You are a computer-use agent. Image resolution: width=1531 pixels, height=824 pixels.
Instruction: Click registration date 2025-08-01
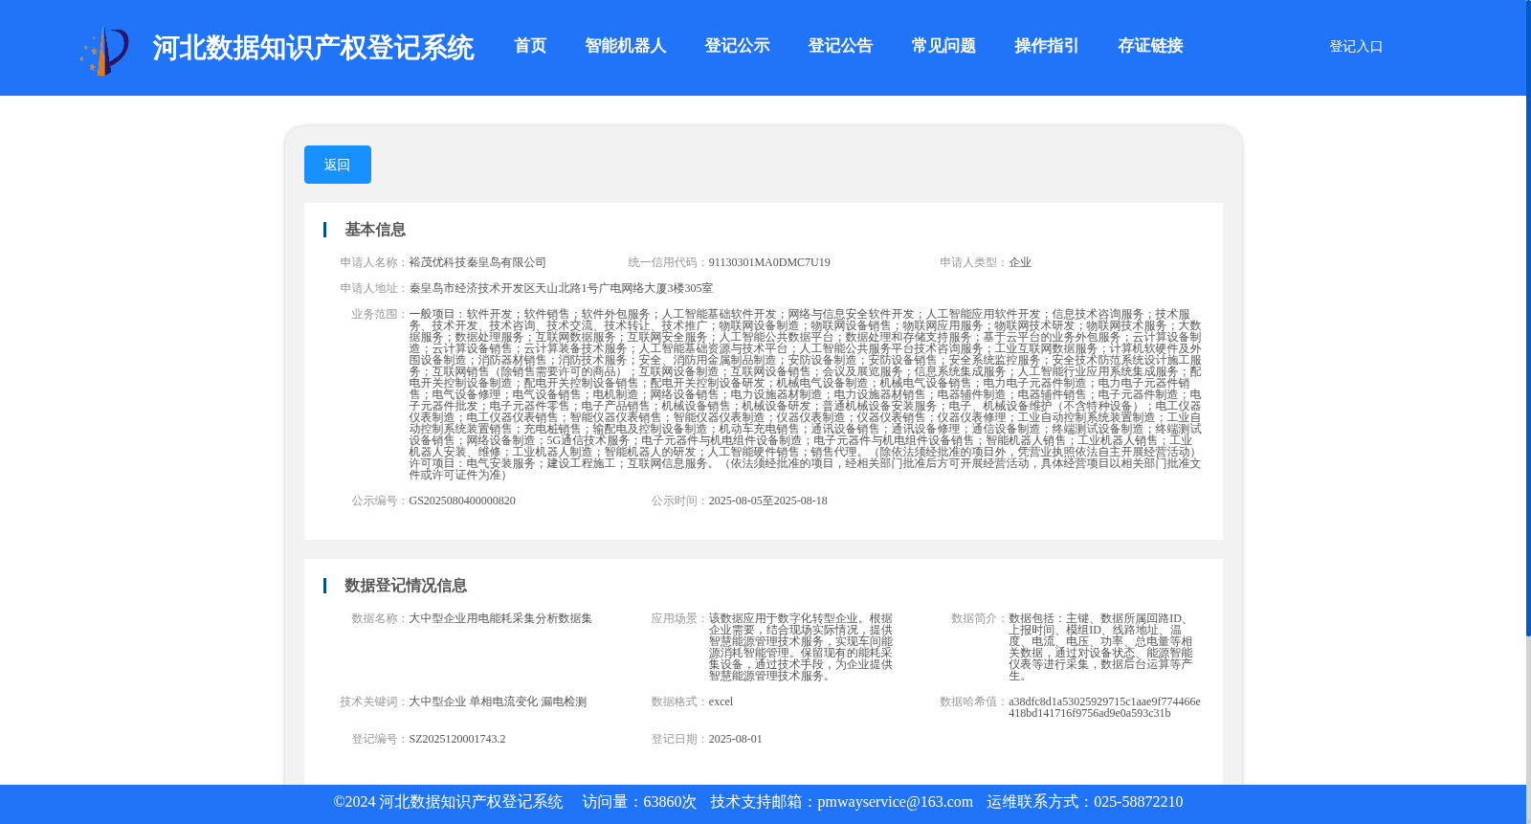(736, 739)
